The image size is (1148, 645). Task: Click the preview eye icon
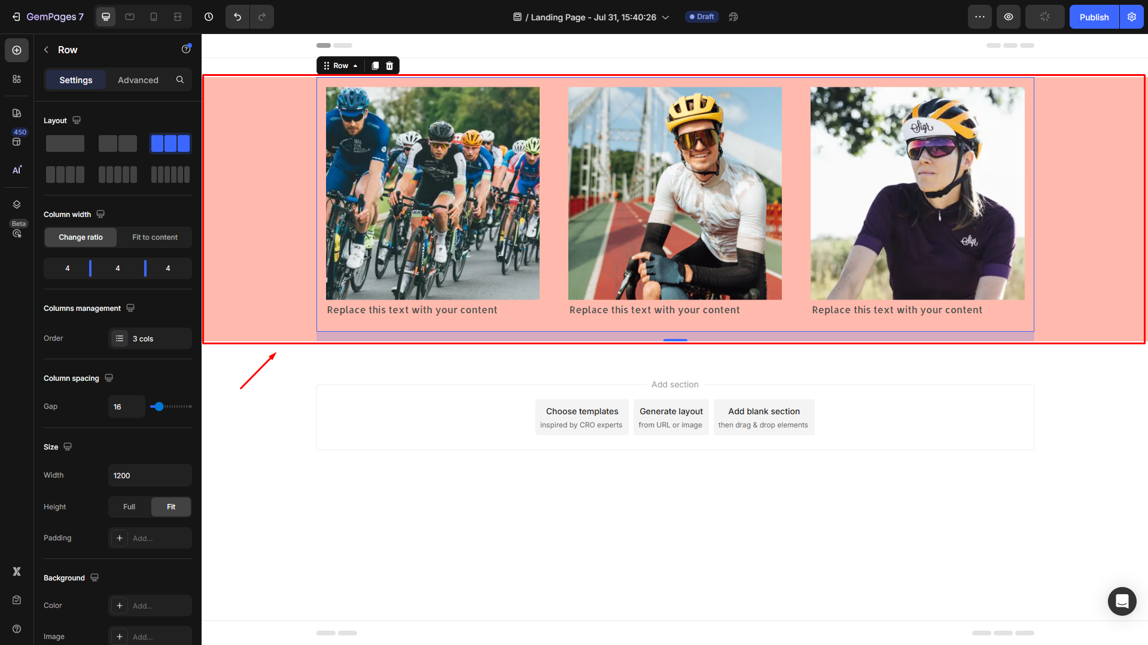[1008, 17]
